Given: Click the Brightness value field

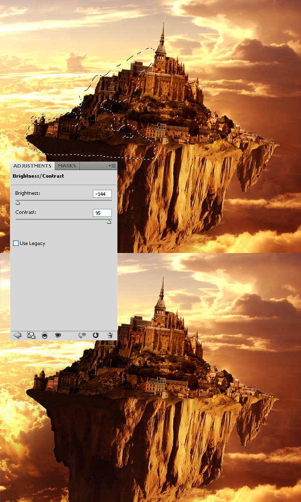Looking at the screenshot, I should click(102, 194).
